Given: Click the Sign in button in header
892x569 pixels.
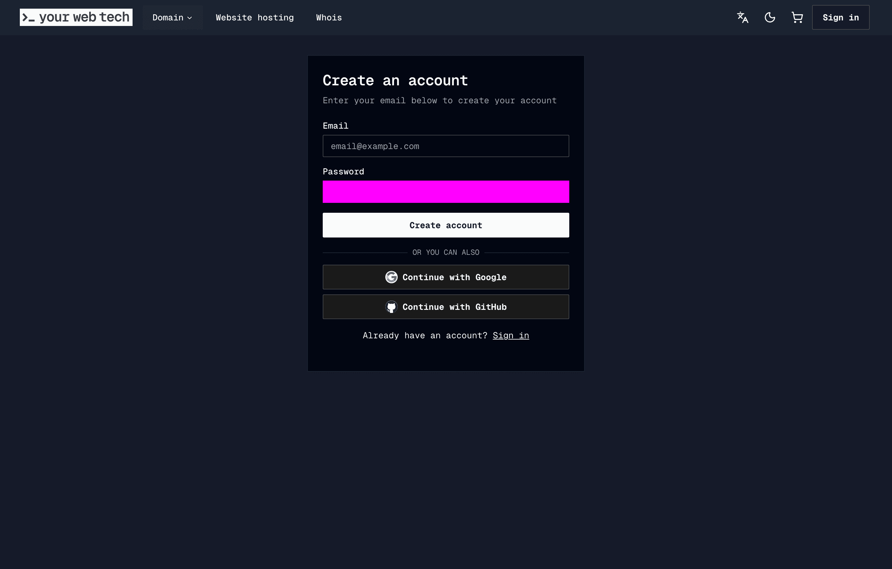Looking at the screenshot, I should tap(841, 17).
